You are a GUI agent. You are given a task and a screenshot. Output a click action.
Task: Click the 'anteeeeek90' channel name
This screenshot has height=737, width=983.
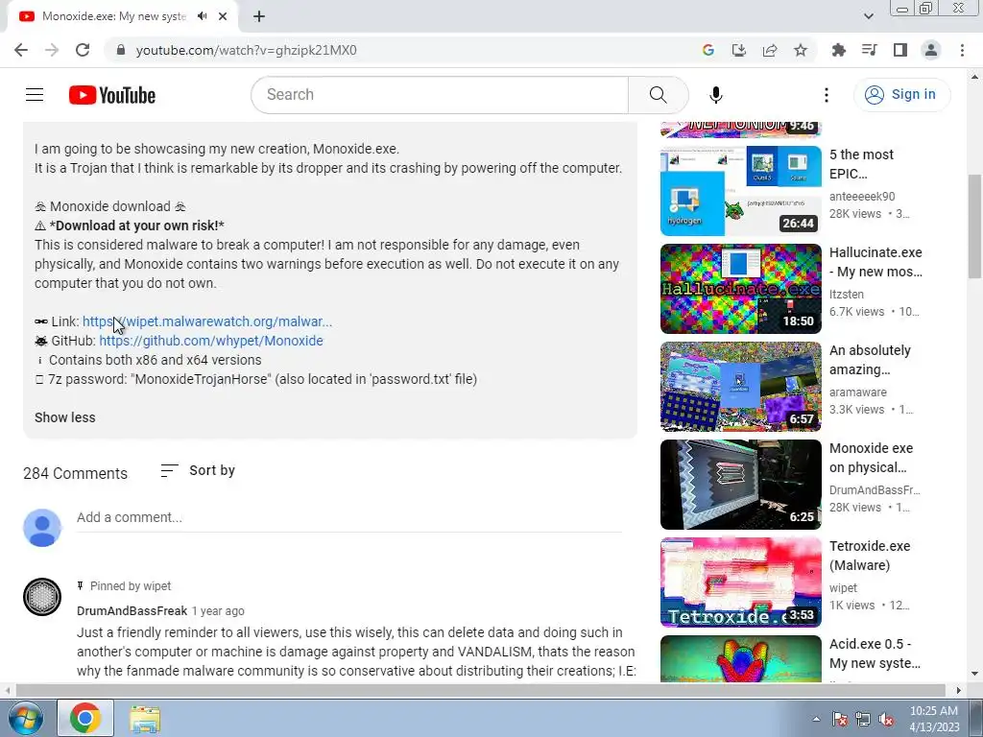click(x=862, y=196)
